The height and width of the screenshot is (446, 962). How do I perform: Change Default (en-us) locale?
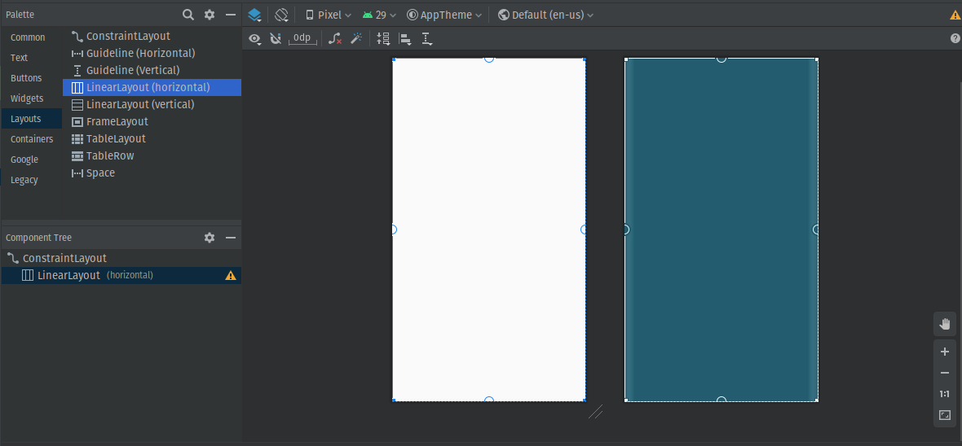pos(545,15)
